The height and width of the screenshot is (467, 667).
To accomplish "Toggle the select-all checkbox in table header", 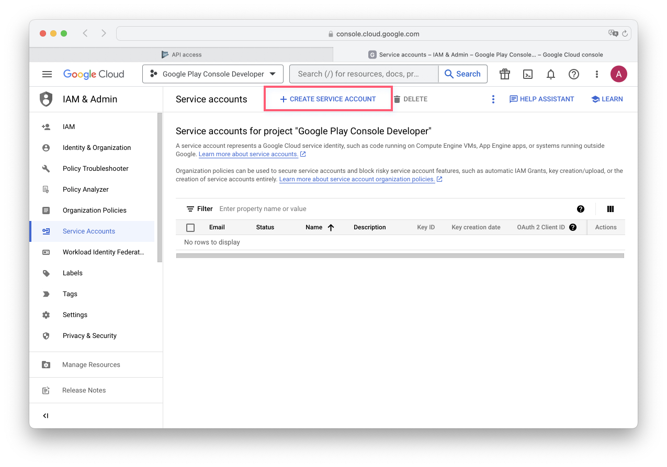I will (190, 227).
